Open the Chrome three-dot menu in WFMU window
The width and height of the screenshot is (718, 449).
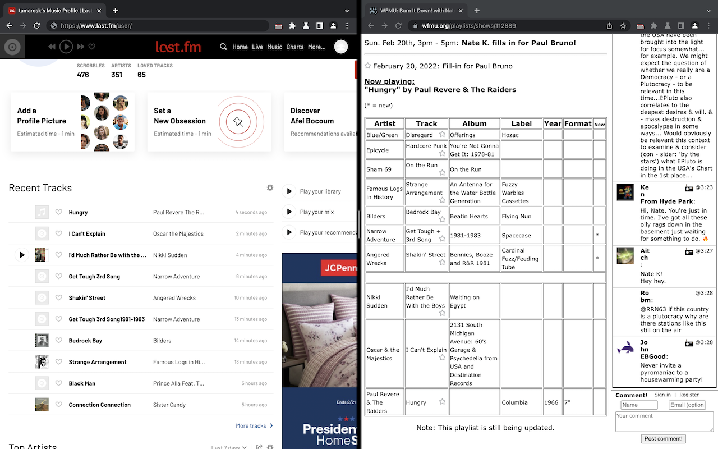[x=708, y=26]
